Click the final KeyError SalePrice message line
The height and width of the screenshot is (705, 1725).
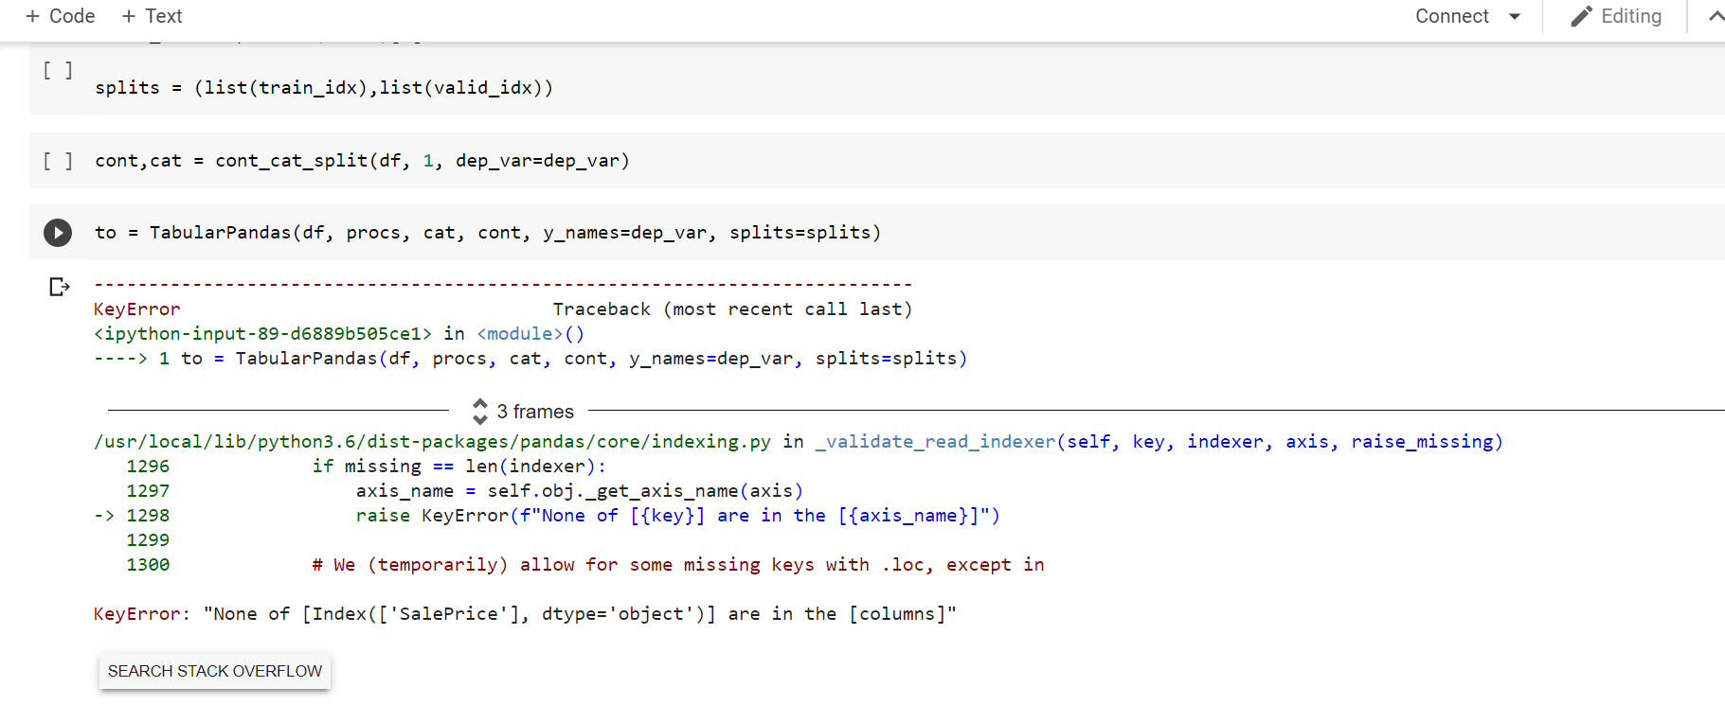pyautogui.click(x=525, y=614)
